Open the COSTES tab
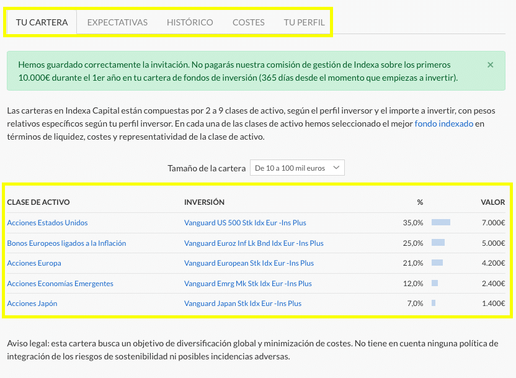The image size is (516, 378). click(249, 22)
